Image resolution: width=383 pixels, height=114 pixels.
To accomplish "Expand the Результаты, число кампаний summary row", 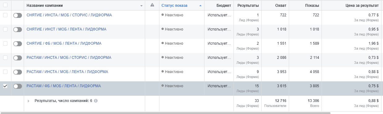I will 28,101.
